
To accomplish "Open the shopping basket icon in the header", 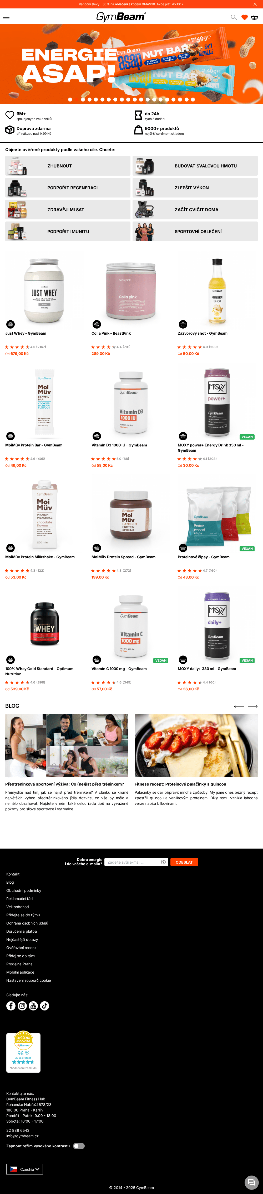I will [x=255, y=17].
